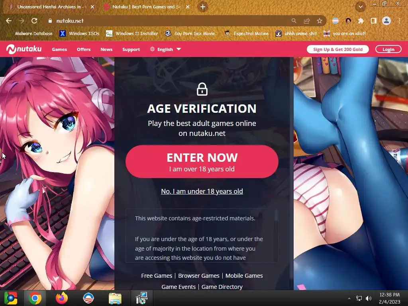This screenshot has width=408, height=306.
Task: Open the Games menu
Action: (59, 49)
